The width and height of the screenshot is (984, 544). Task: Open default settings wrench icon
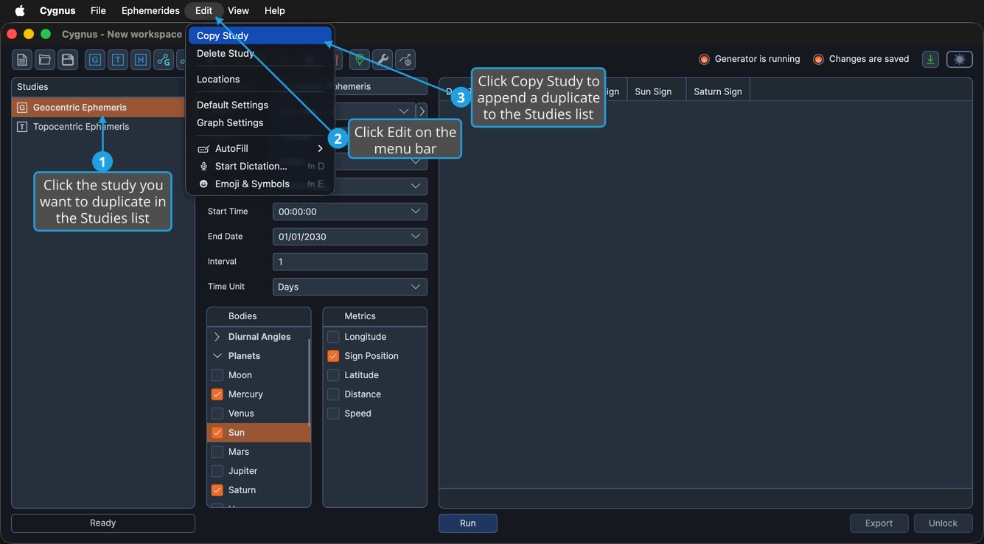pyautogui.click(x=382, y=60)
